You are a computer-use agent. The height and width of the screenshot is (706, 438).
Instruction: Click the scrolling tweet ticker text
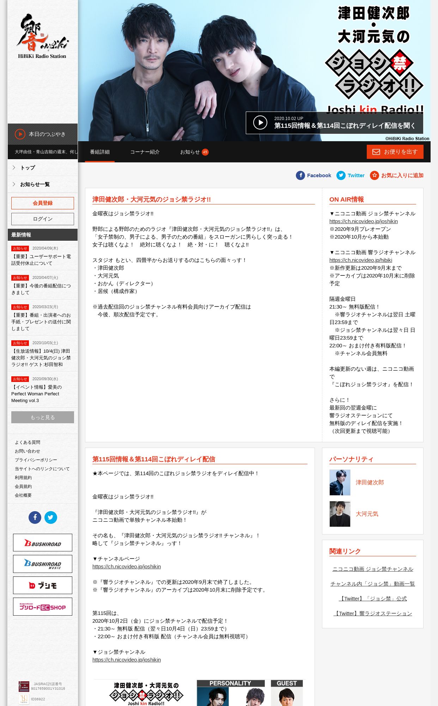pyautogui.click(x=46, y=152)
